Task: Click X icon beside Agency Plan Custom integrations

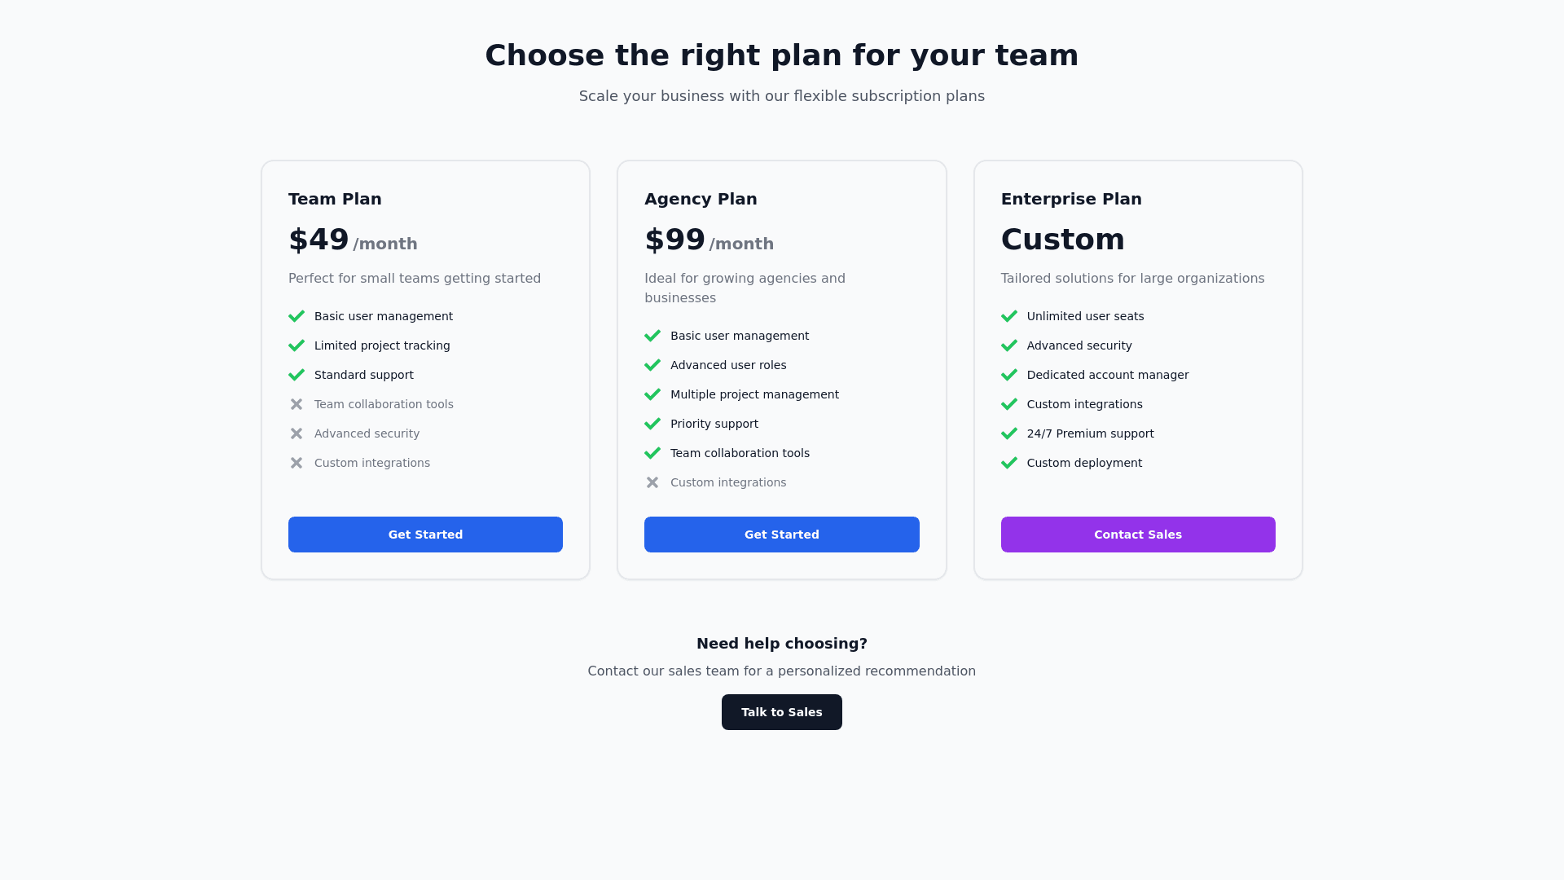Action: [x=652, y=482]
